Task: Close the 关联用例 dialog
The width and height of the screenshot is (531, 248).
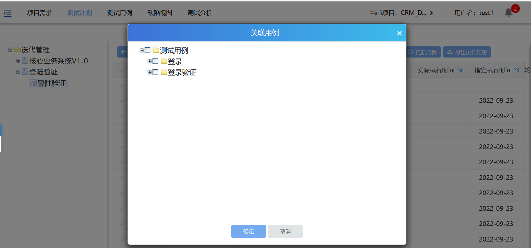Action: (399, 33)
